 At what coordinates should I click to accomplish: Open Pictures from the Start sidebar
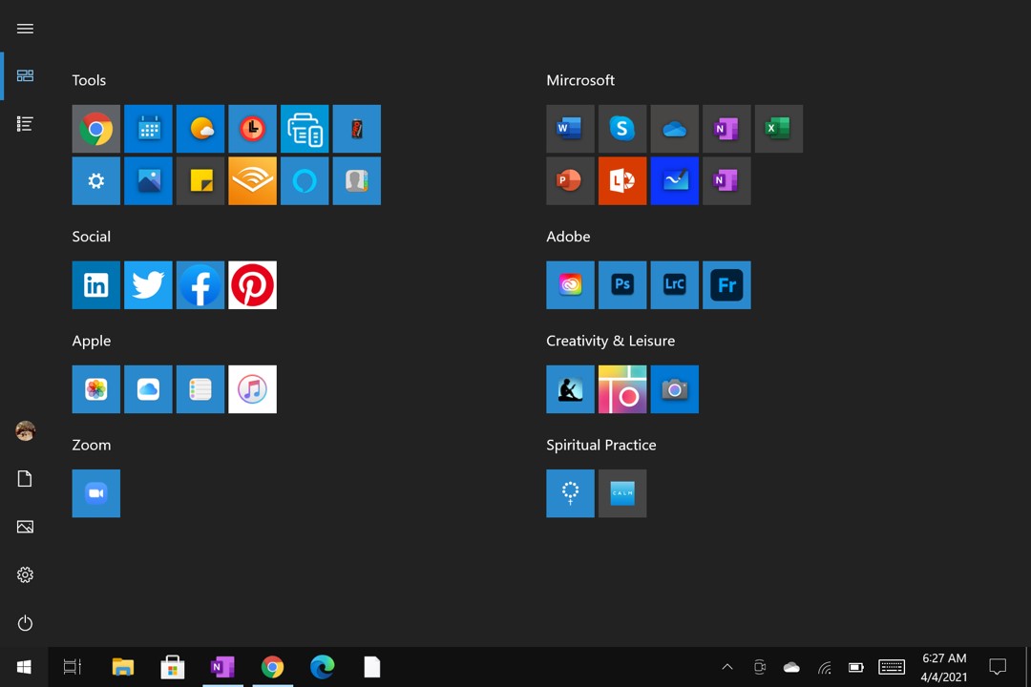point(25,527)
